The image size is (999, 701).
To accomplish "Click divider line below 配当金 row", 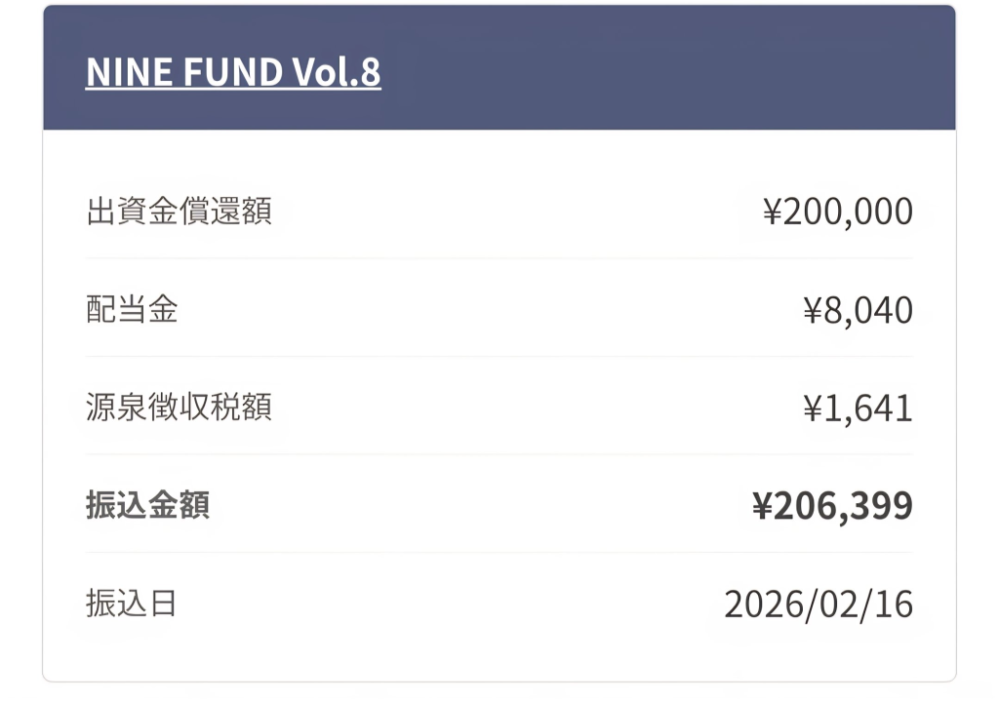I will (499, 357).
